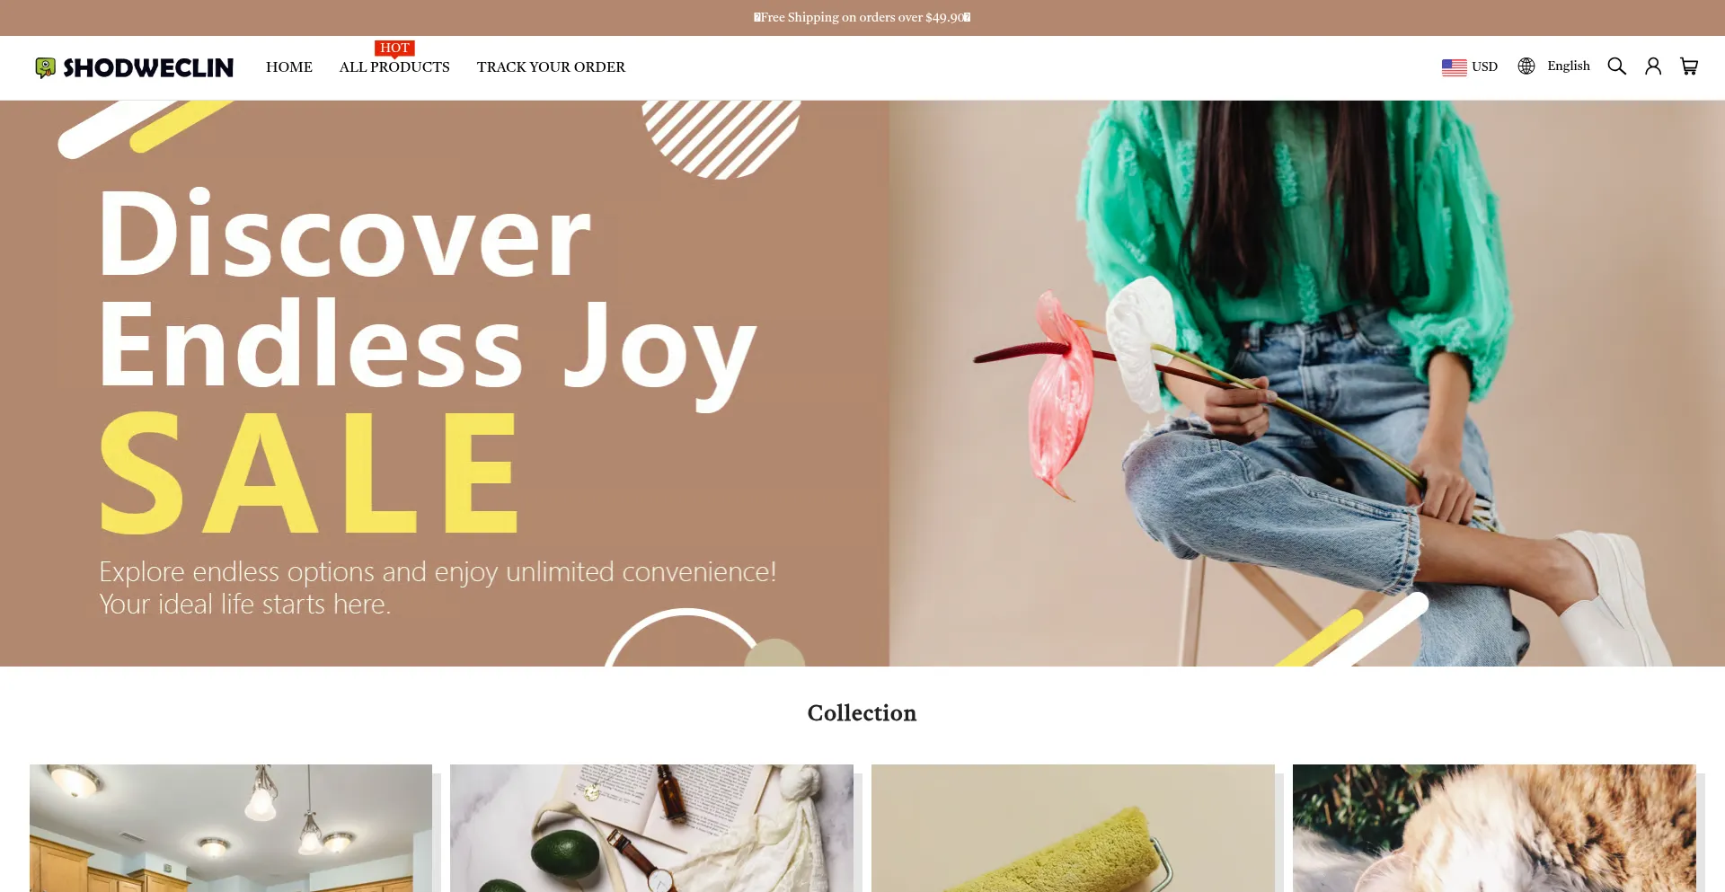Click the Shodweclin logo mascot icon
Screen dimensions: 1725x892
[45, 67]
